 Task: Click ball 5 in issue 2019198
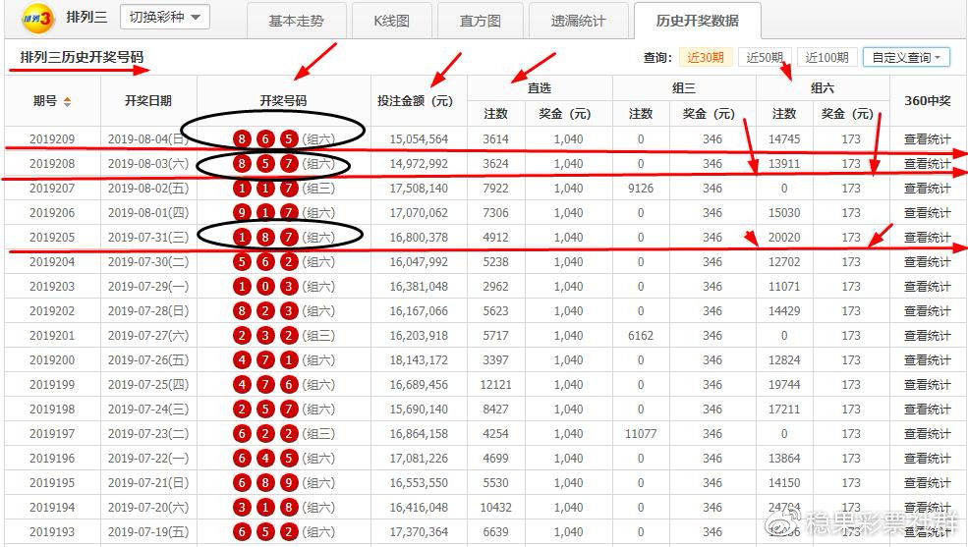pos(265,409)
